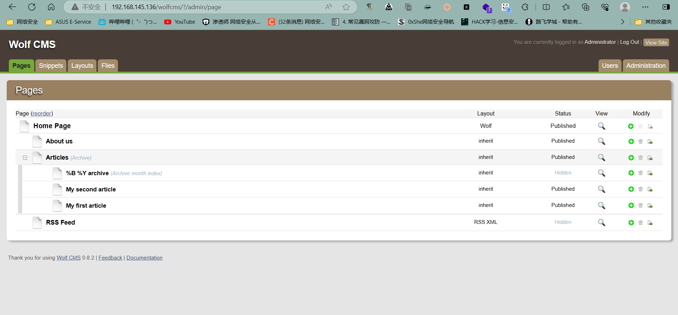
Task: Switch to the Pages tab
Action: (22, 66)
